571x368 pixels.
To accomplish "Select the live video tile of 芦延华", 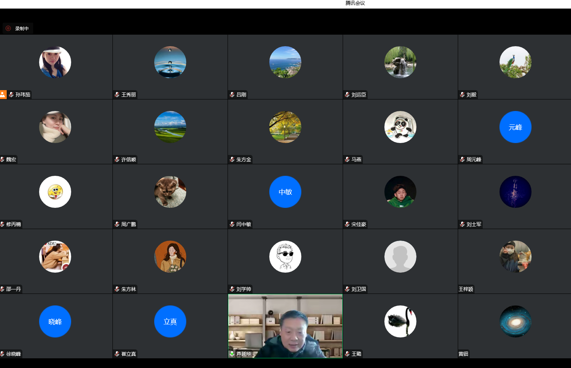I will pyautogui.click(x=285, y=326).
